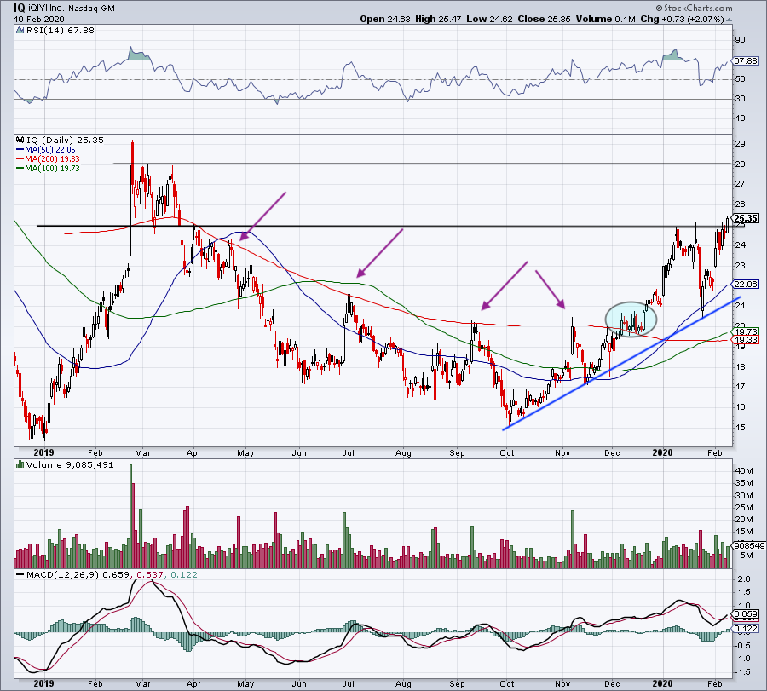Viewport: 767px width, 691px height.
Task: Click the 67.88 RSI value tag on right axis
Action: (746, 61)
